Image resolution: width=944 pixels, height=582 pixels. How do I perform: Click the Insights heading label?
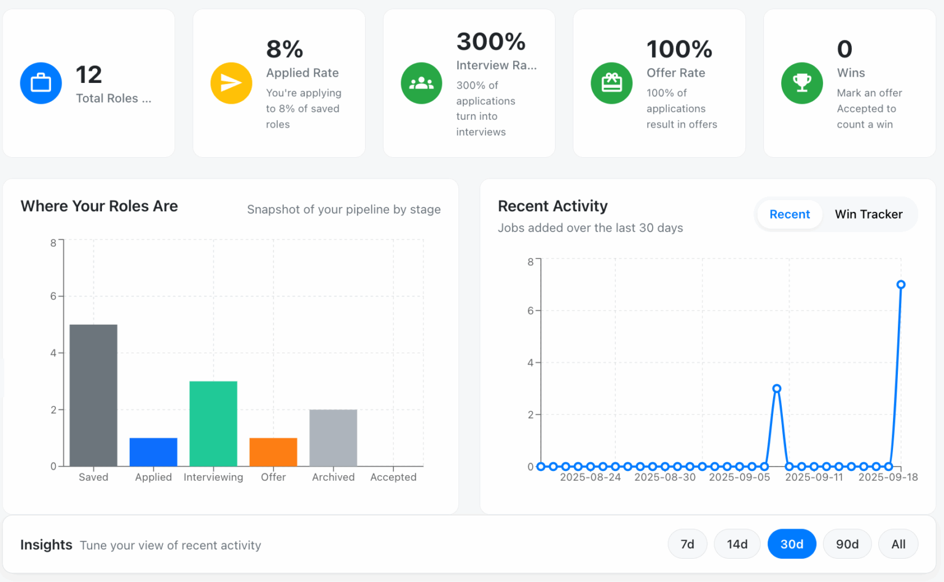46,545
